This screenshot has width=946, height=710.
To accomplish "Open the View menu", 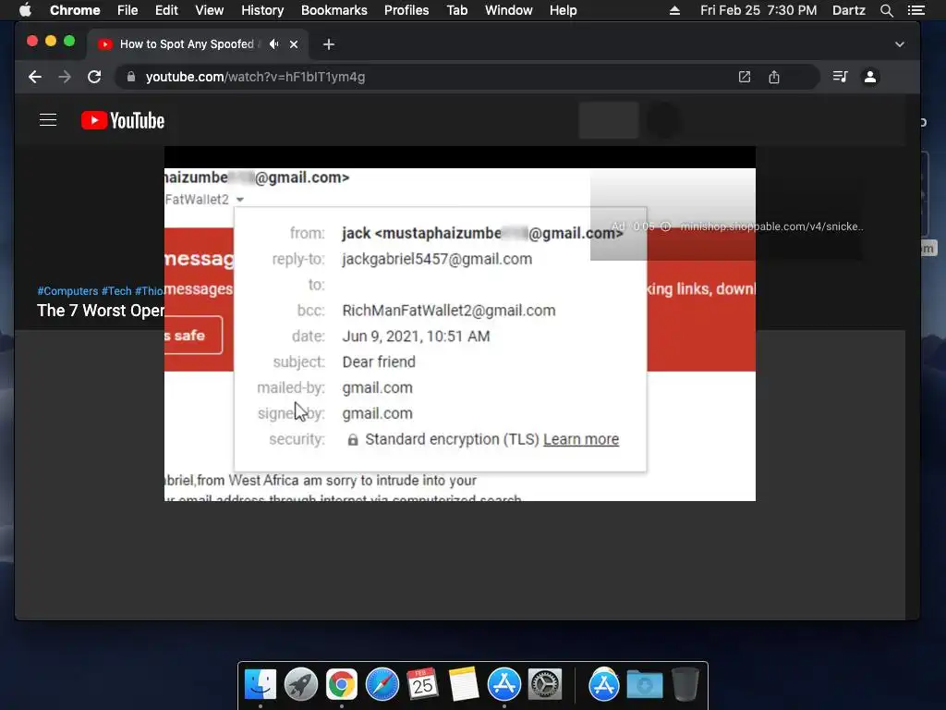I will pos(210,10).
